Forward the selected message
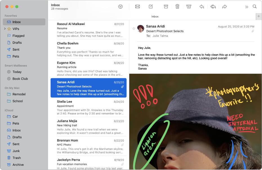Viewport: 262px width, 170px height. [x=224, y=7]
